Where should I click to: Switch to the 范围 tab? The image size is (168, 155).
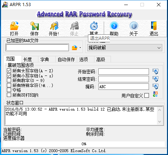(x=13, y=59)
